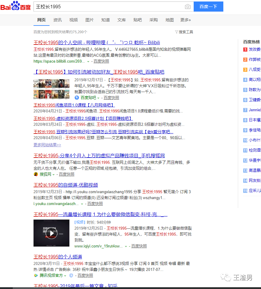Open 王校长1995的个人频道 result title
The height and width of the screenshot is (289, 261).
tap(58, 257)
